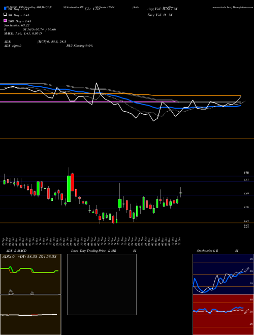
Task: Click the 'ADX: 0 +DY: 58.33 -DY: 58.33' readout
Action: tap(29, 256)
